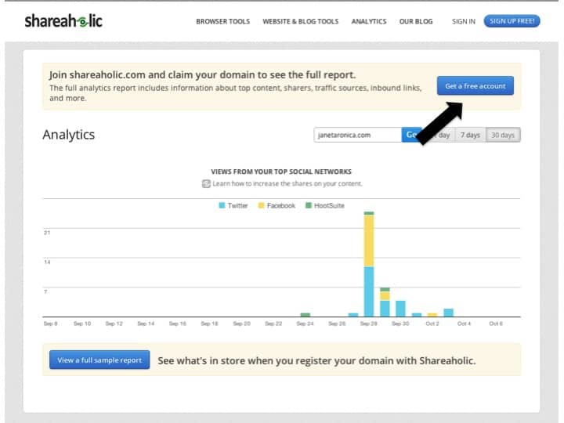
Task: Select the 30 days range
Action: pyautogui.click(x=503, y=135)
